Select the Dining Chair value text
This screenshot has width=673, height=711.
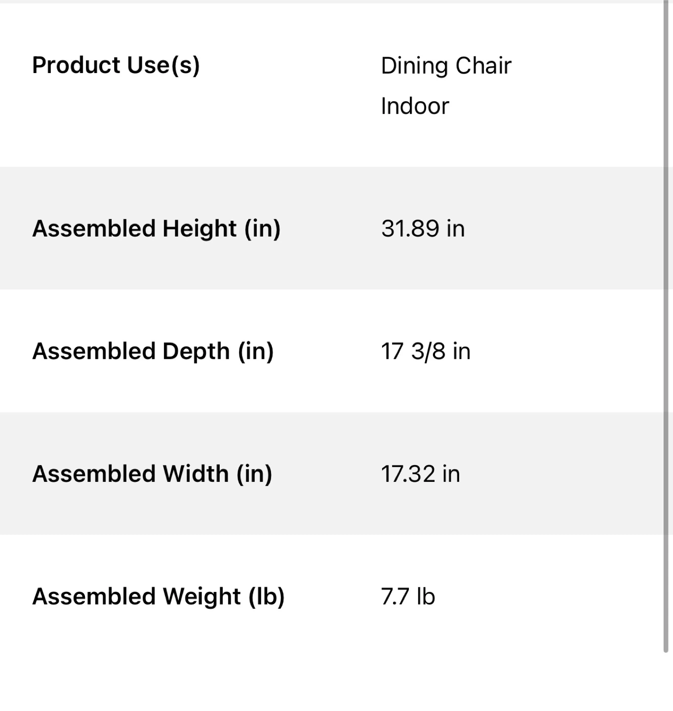(446, 66)
